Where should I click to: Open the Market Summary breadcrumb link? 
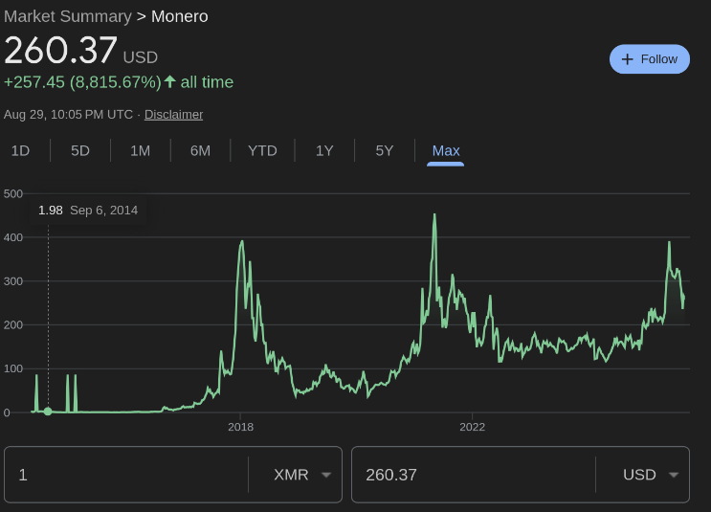click(68, 16)
